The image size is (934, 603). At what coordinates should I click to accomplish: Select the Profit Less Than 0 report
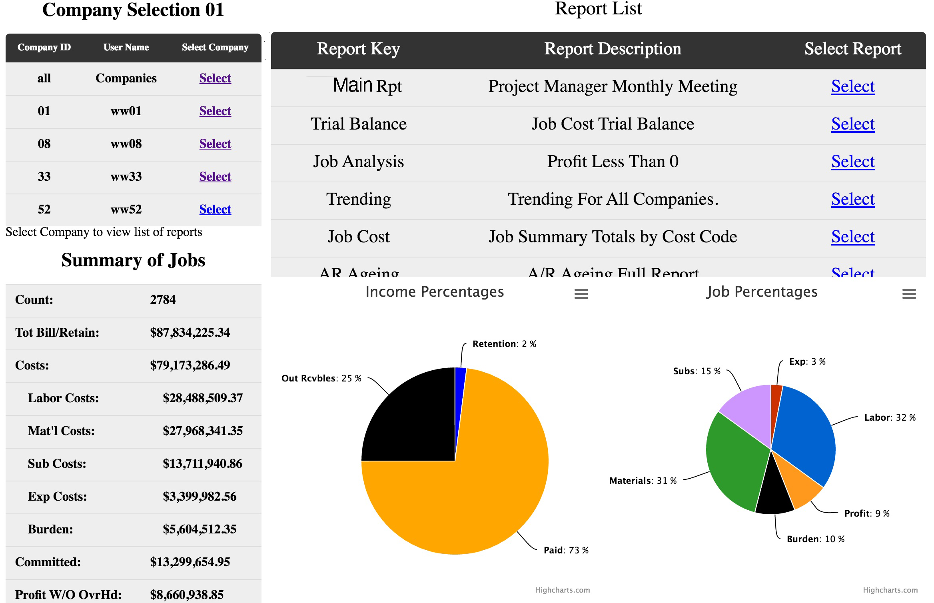coord(852,162)
